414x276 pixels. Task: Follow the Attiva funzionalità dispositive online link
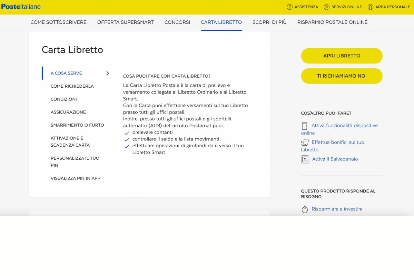coord(339,129)
